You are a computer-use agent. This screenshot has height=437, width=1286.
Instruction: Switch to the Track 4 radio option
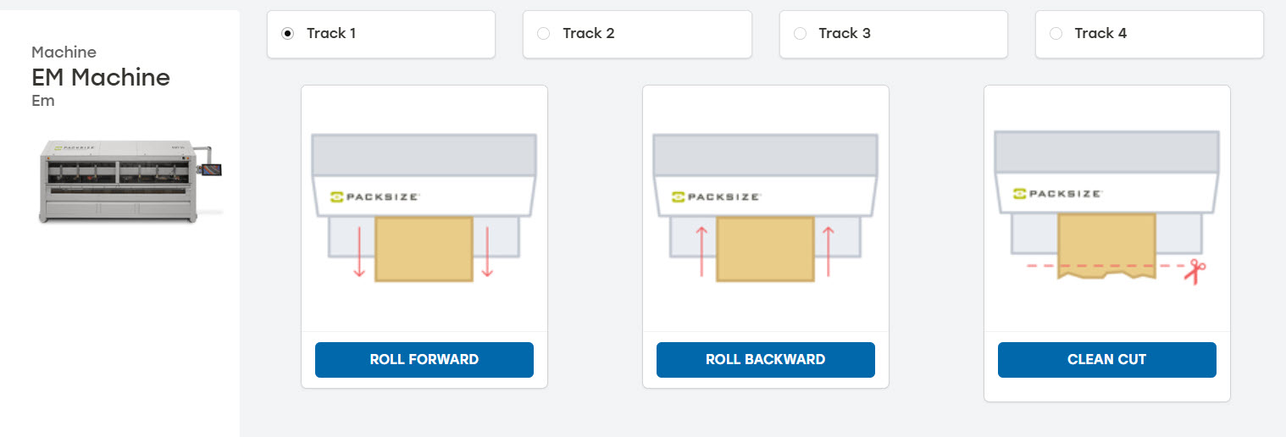[x=1056, y=34]
